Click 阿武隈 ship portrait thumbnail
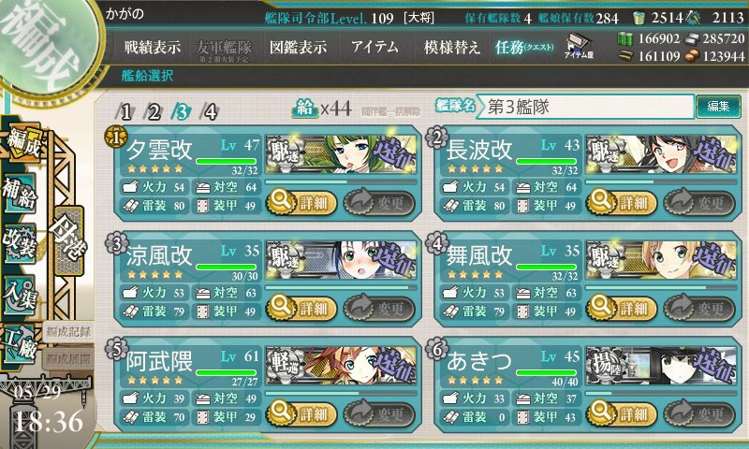Screen dimensions: 749x449 [x=341, y=366]
